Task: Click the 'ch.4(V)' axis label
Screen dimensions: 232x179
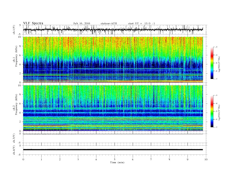Action: (x=14, y=150)
